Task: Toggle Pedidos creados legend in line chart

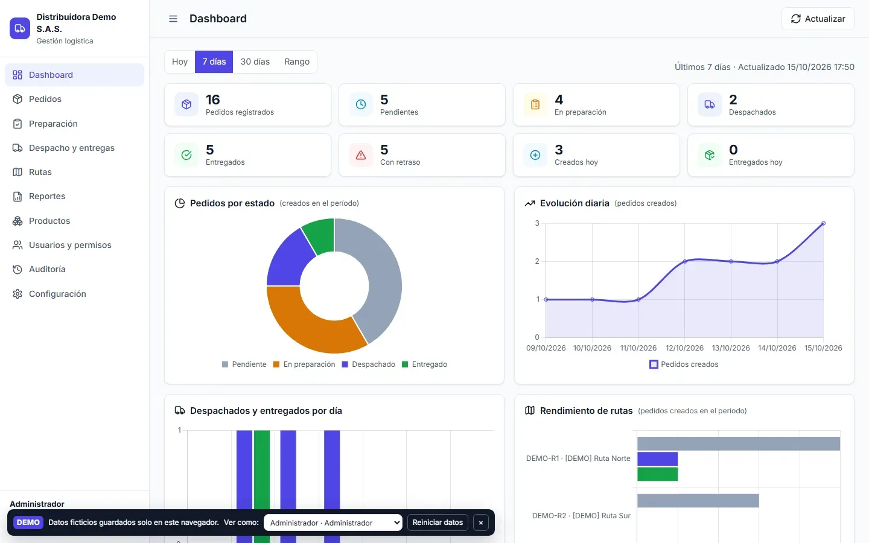Action: 684,364
